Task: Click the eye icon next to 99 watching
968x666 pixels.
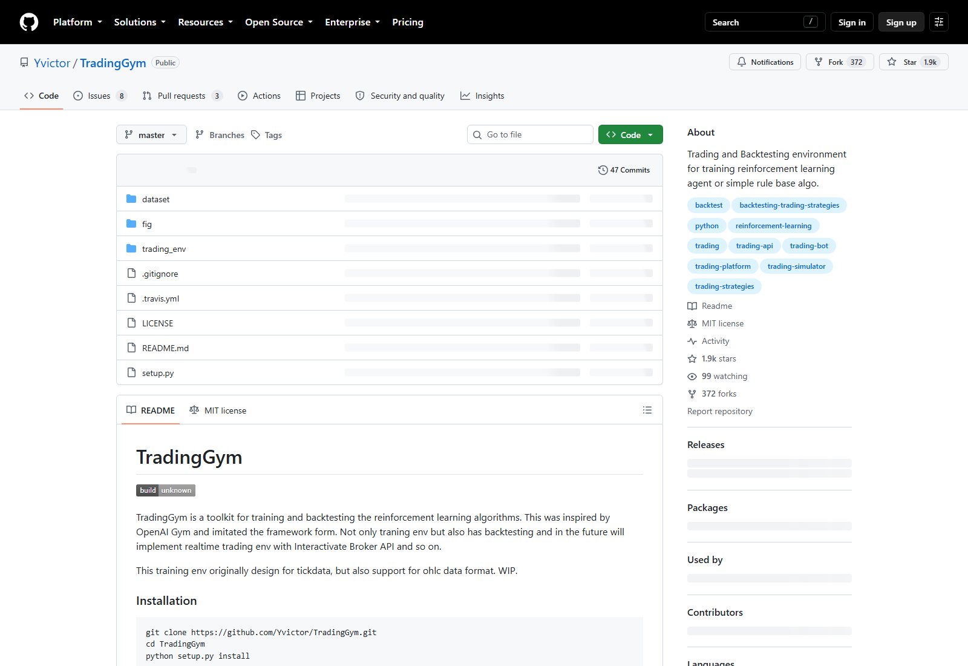Action: 692,377
